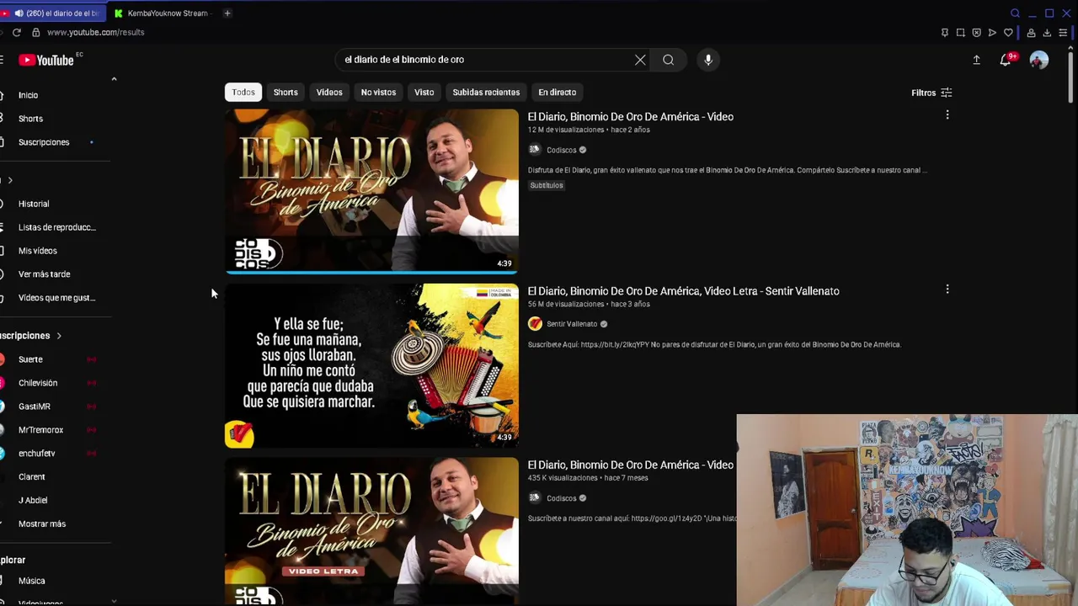Open the MrTremorox channel subscription

(x=40, y=430)
